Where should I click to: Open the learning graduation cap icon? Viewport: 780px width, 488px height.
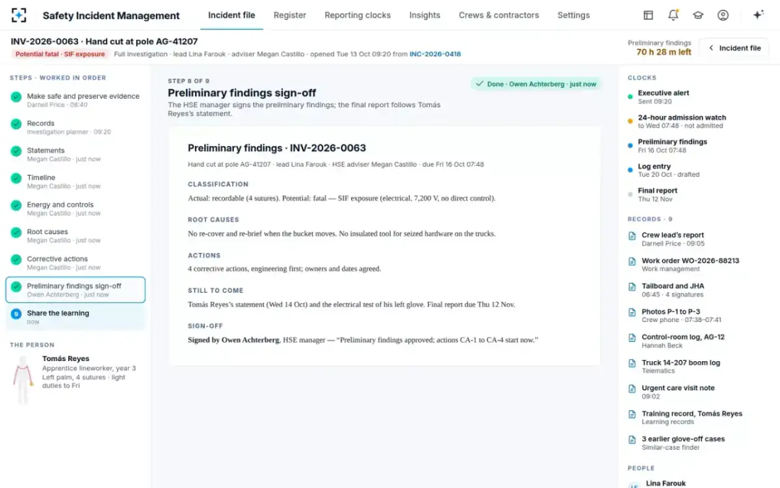(x=698, y=15)
